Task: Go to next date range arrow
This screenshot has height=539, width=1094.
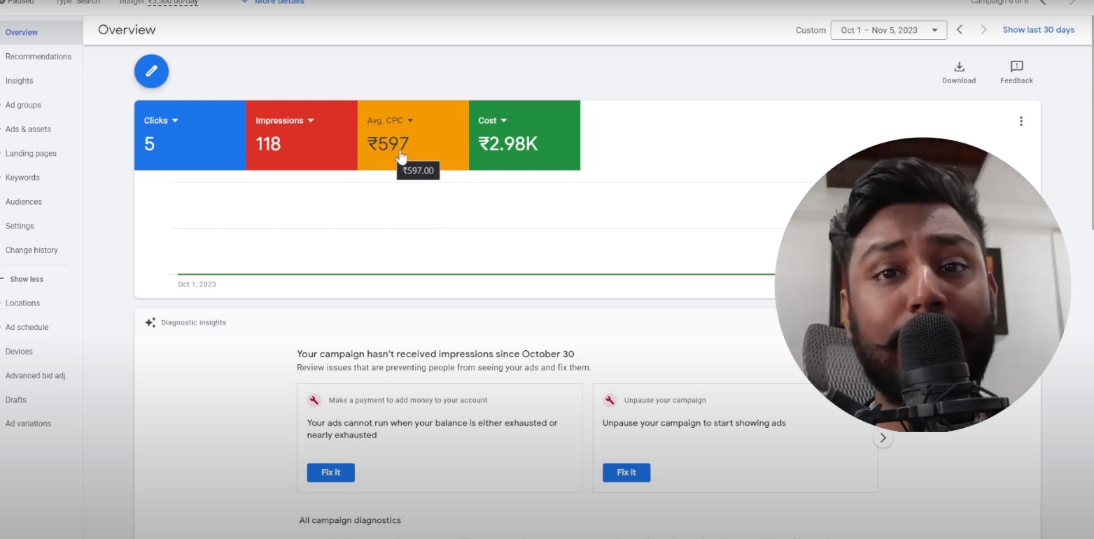Action: pos(983,29)
